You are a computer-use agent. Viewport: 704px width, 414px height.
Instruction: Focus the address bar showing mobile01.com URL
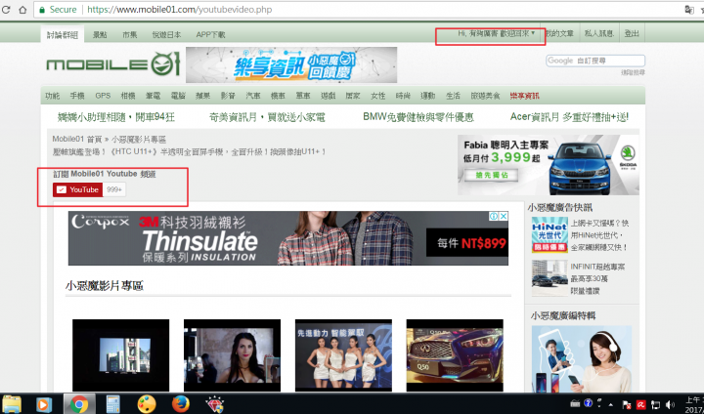pyautogui.click(x=359, y=10)
